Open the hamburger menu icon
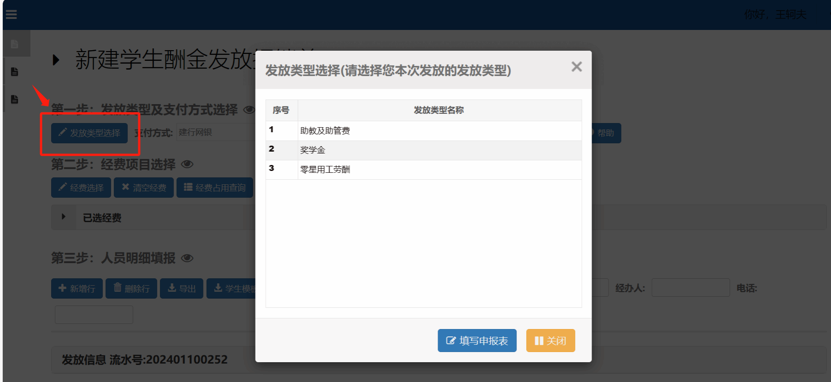The height and width of the screenshot is (382, 831). click(x=12, y=14)
